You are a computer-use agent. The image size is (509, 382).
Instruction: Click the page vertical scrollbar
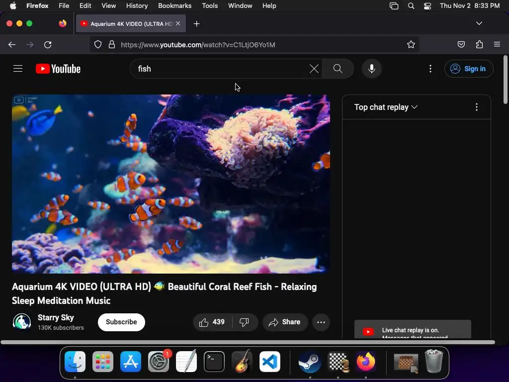[x=506, y=80]
